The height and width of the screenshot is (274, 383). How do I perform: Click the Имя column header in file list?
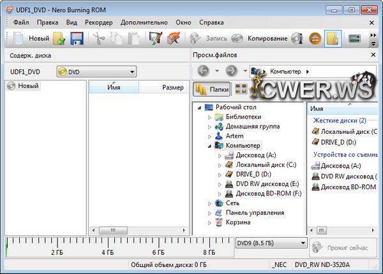point(342,109)
